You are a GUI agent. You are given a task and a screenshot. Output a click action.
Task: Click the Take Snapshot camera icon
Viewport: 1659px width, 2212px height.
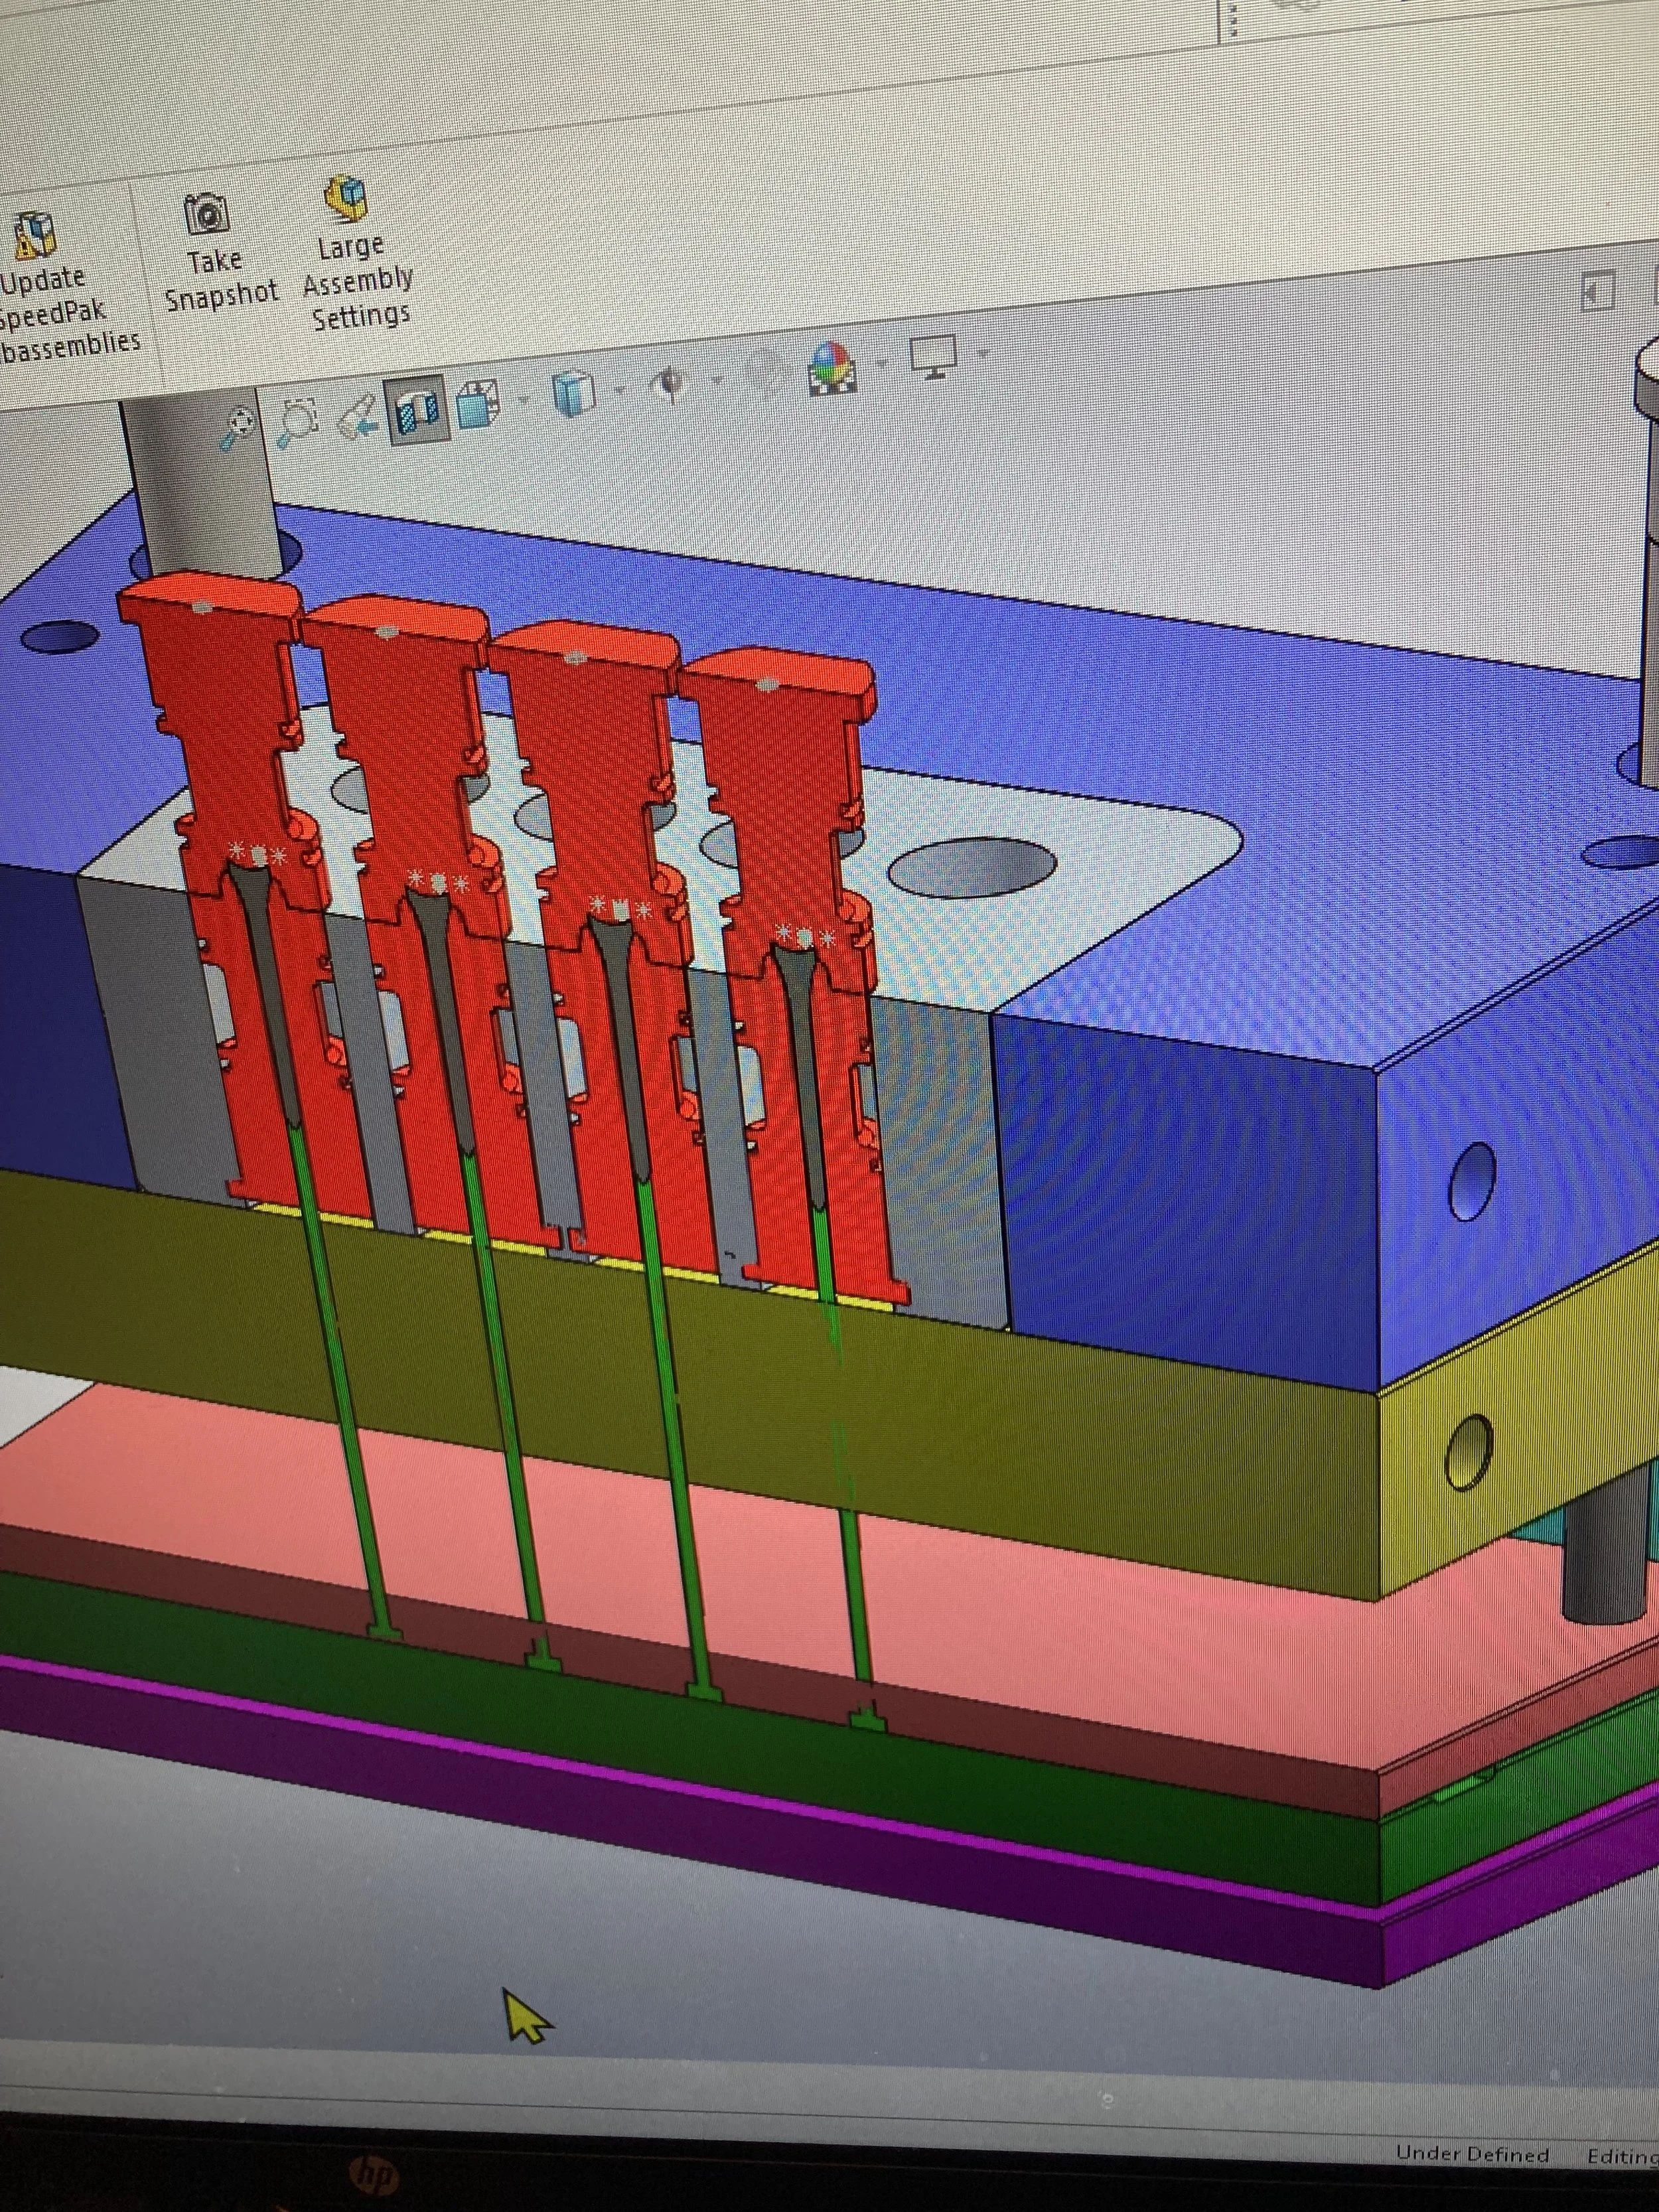[x=207, y=213]
